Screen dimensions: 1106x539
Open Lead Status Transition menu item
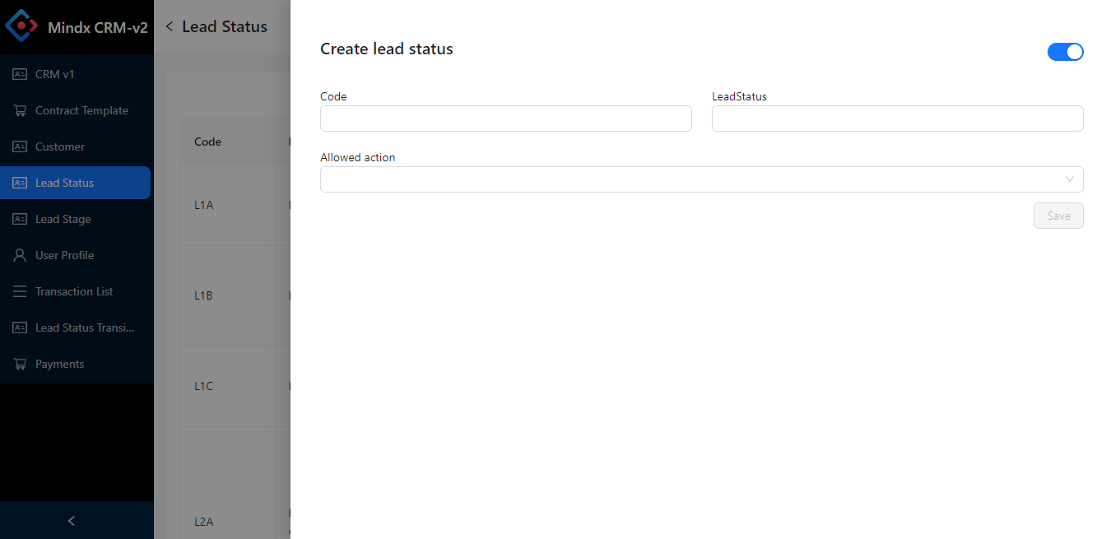75,328
